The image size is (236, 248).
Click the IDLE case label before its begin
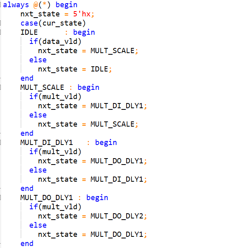tap(29, 32)
